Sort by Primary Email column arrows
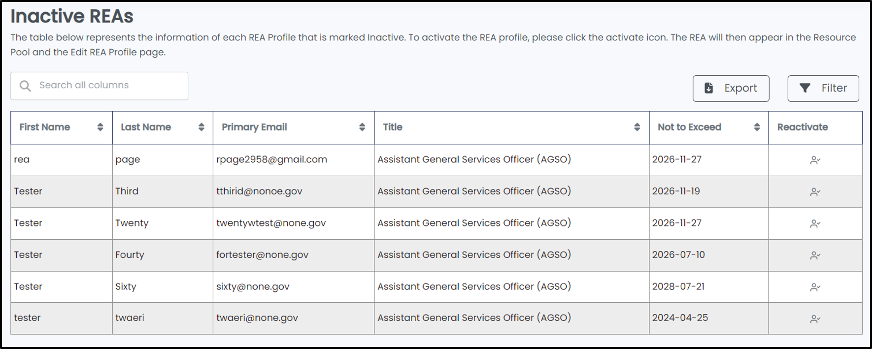This screenshot has width=872, height=349. click(362, 127)
